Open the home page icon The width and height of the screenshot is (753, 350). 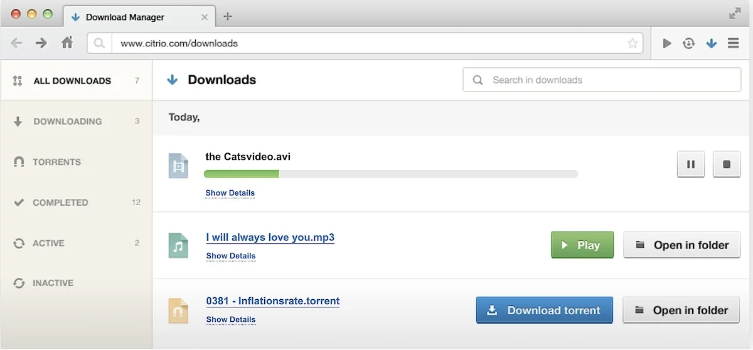(x=67, y=43)
